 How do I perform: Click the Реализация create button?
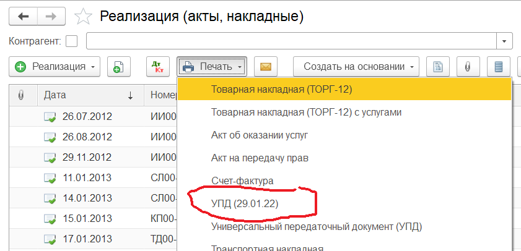point(55,67)
